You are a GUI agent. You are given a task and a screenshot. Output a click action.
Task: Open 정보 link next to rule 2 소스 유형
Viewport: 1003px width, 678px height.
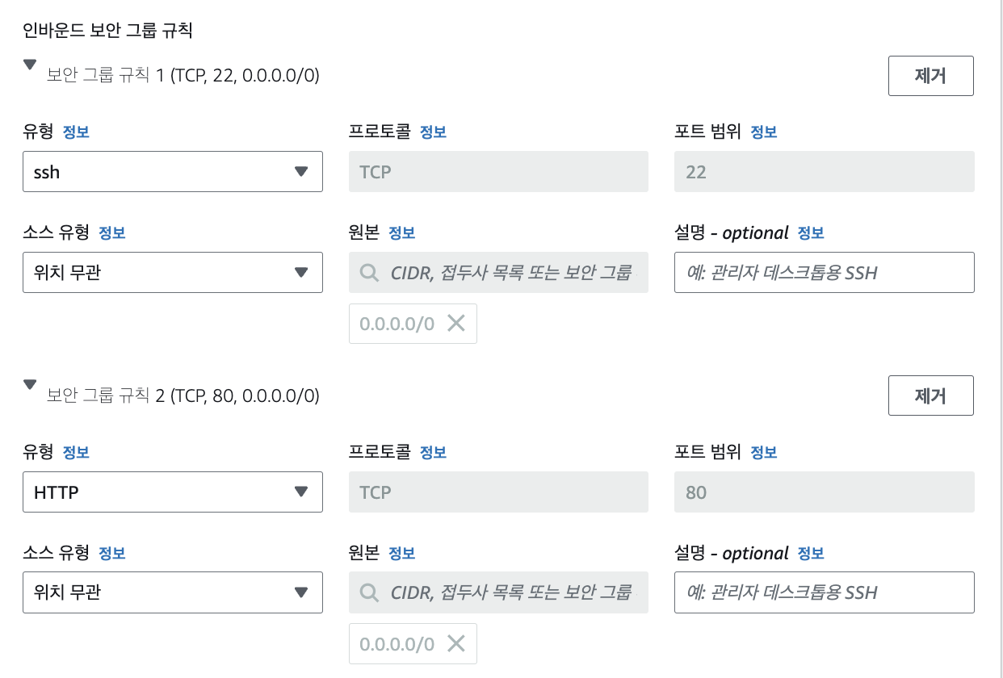(111, 554)
